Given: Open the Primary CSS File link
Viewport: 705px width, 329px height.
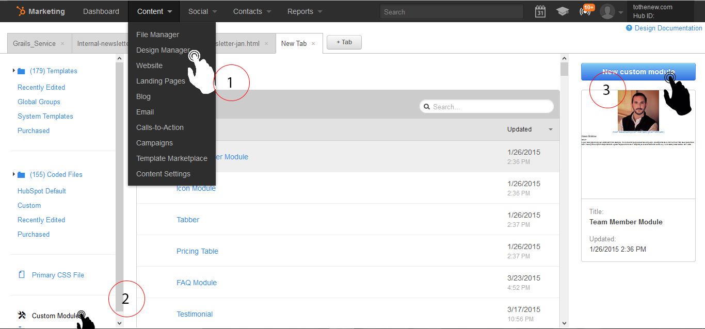Looking at the screenshot, I should point(58,275).
